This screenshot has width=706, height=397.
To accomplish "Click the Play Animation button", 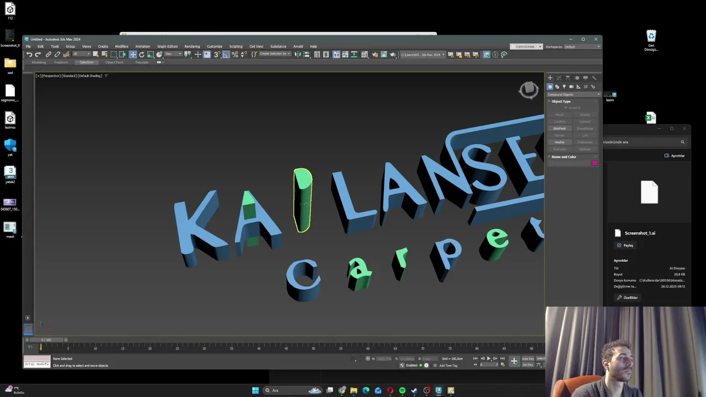I will (488, 358).
